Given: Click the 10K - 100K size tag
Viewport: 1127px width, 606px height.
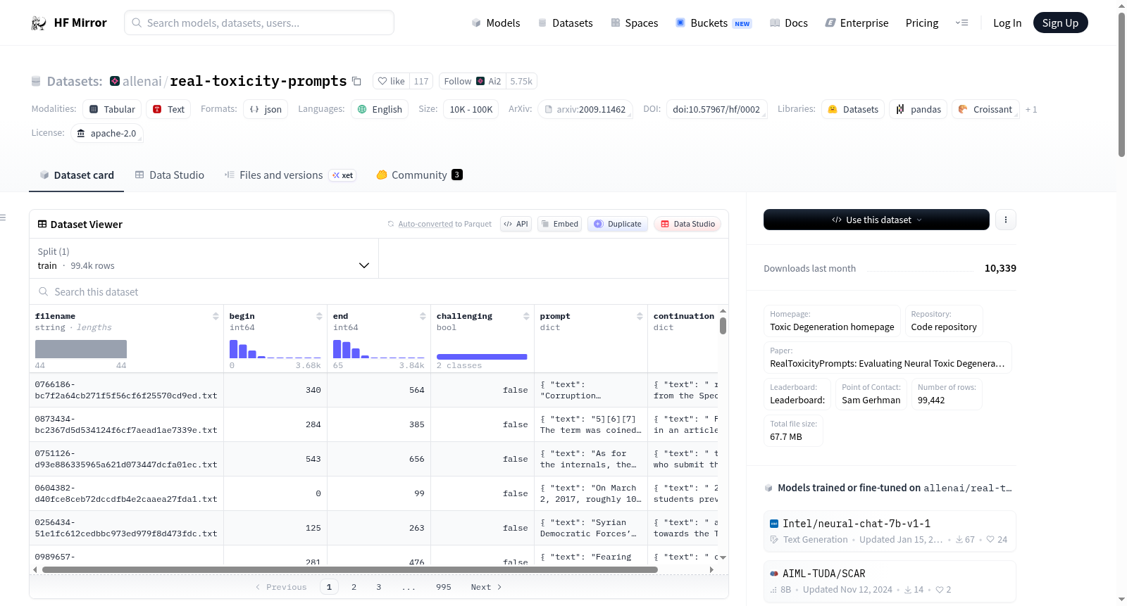Looking at the screenshot, I should pyautogui.click(x=471, y=109).
